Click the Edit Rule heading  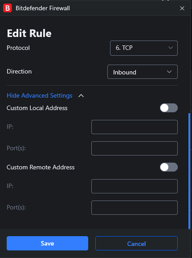[x=29, y=33]
